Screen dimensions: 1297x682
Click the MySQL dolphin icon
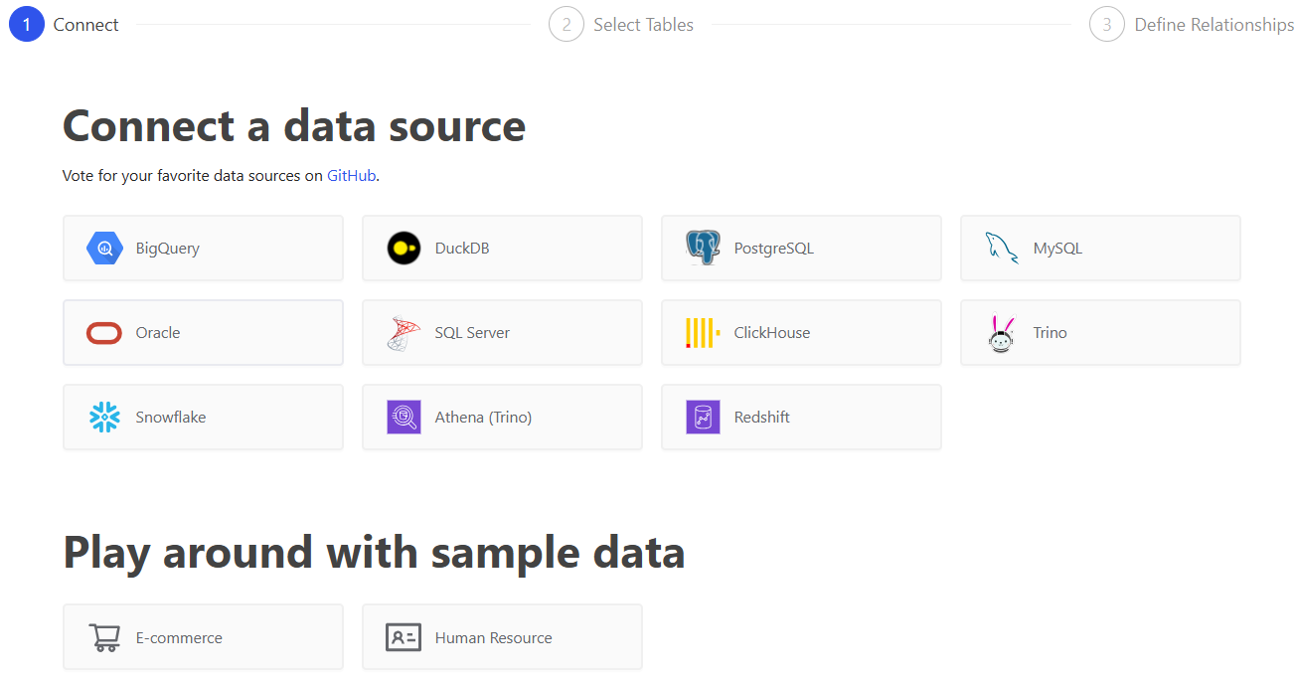point(1002,249)
